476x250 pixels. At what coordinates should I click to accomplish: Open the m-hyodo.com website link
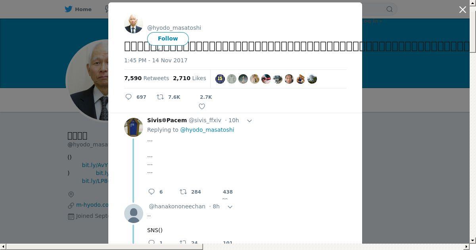click(92, 205)
